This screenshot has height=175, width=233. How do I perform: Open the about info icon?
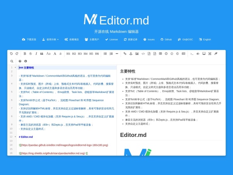pos(26,61)
